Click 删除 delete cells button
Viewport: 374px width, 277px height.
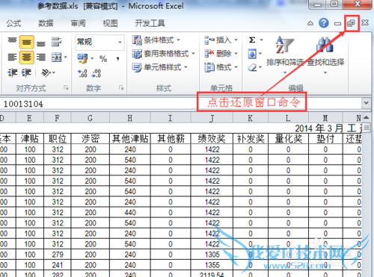click(221, 53)
